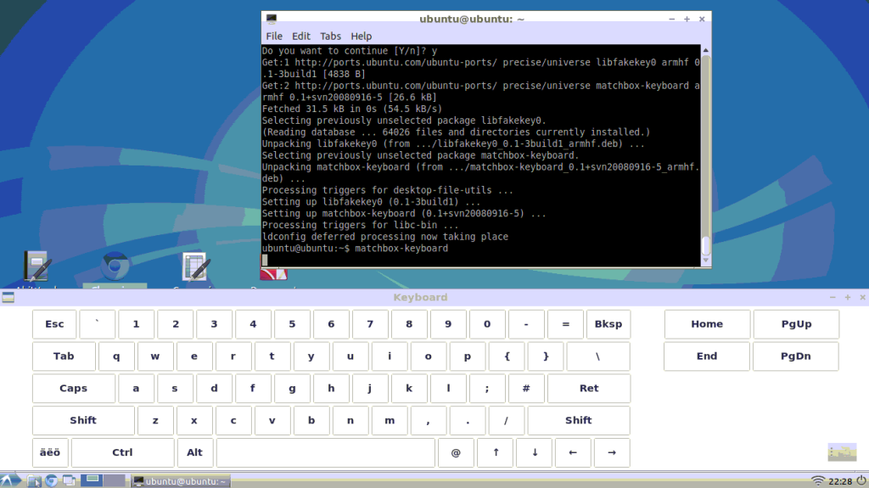Tap the Esc key
This screenshot has height=488, width=869.
coord(54,324)
